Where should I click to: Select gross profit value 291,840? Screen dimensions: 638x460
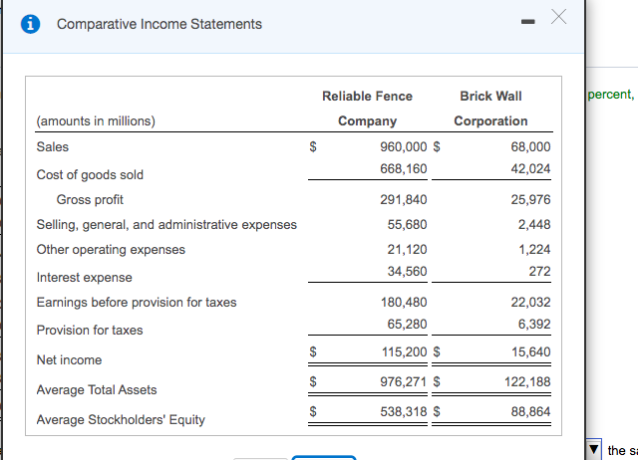click(x=403, y=199)
